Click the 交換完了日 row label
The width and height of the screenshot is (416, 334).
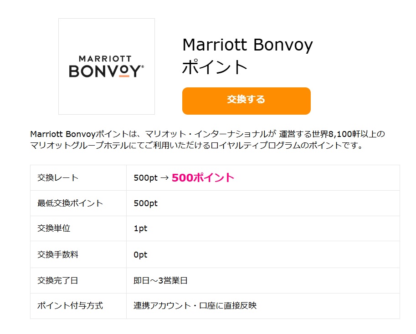coord(57,280)
